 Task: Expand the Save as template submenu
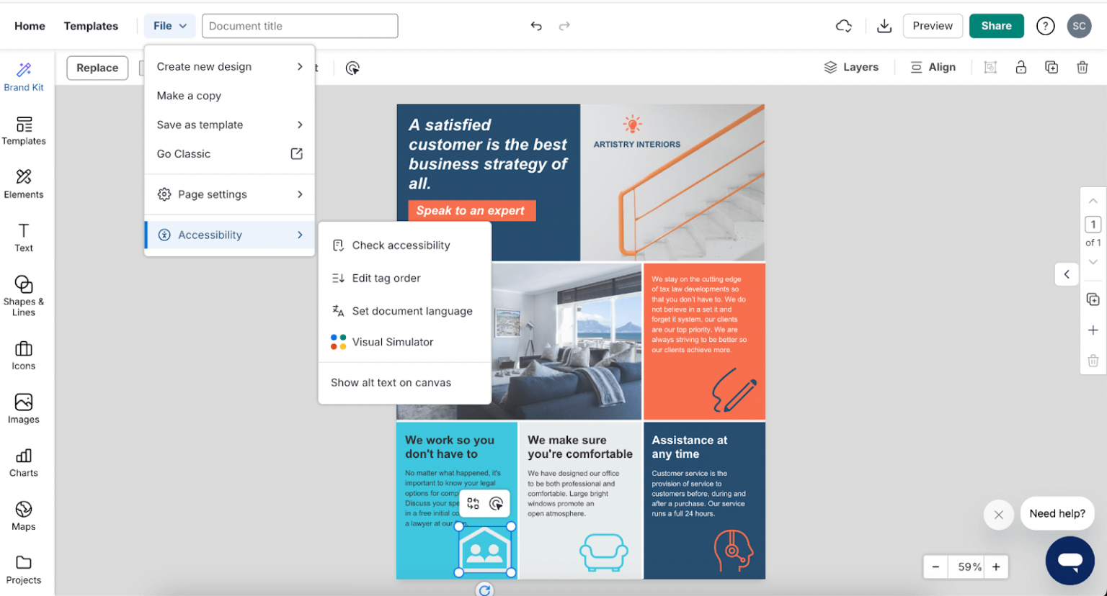pos(200,125)
